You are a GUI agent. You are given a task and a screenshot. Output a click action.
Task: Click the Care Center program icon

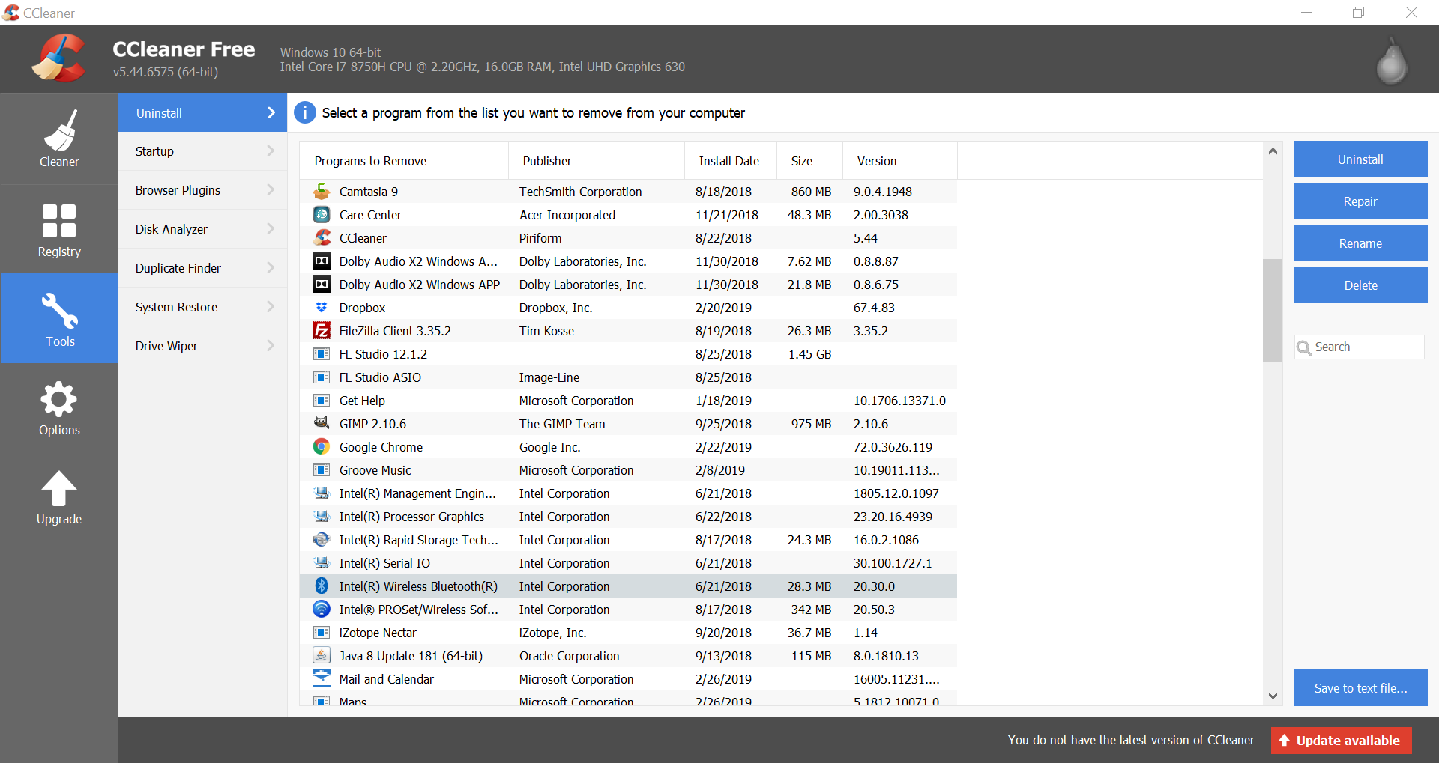(322, 215)
